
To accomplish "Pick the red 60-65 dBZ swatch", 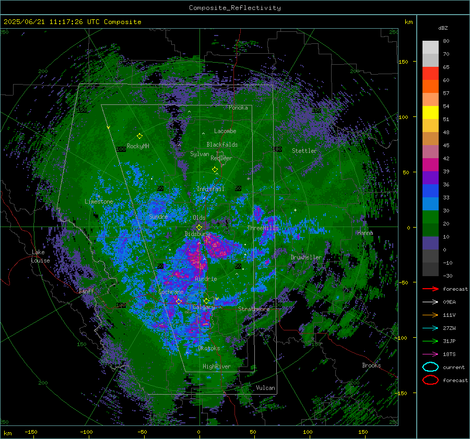I will 430,74.
